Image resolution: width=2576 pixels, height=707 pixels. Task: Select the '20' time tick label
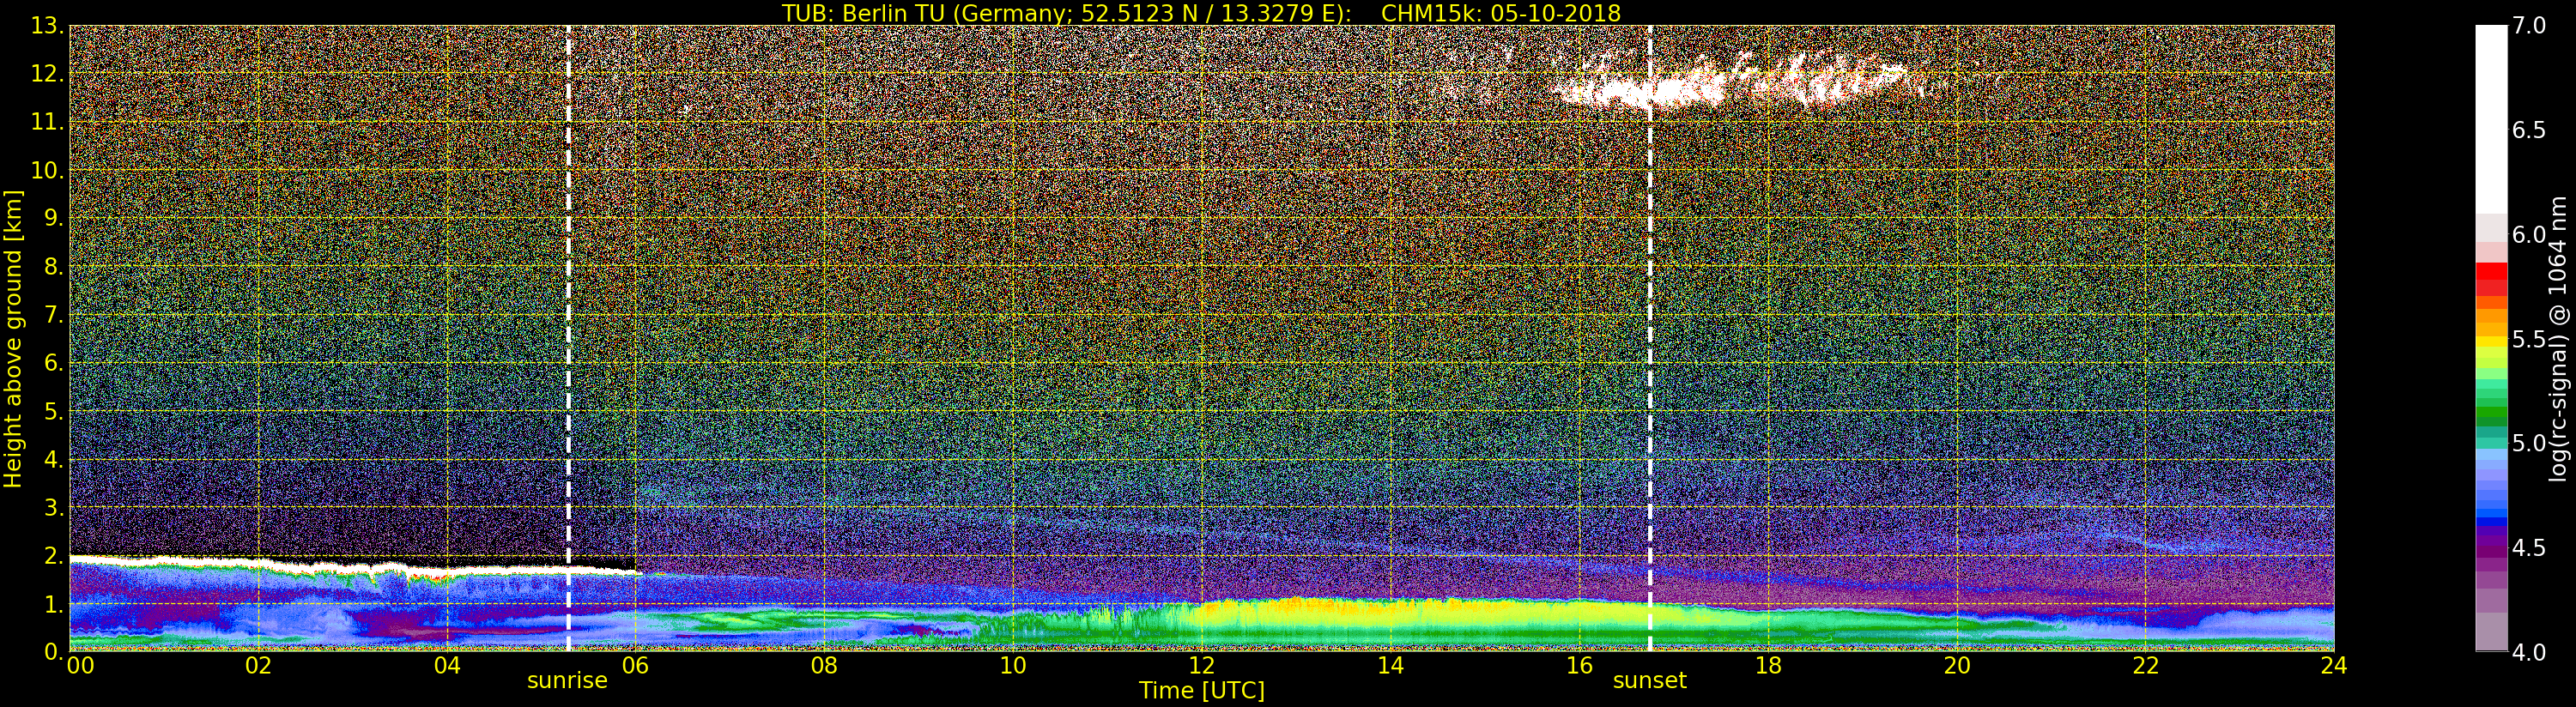click(1957, 665)
